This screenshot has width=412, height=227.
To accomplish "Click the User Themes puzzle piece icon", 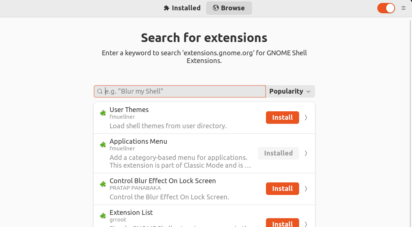I will pyautogui.click(x=103, y=113).
